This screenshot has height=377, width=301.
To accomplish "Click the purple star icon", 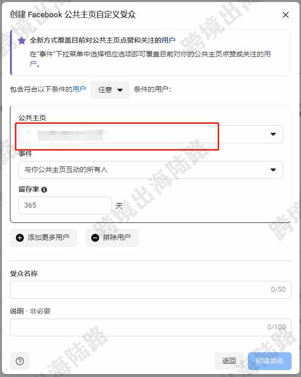I will [x=22, y=41].
